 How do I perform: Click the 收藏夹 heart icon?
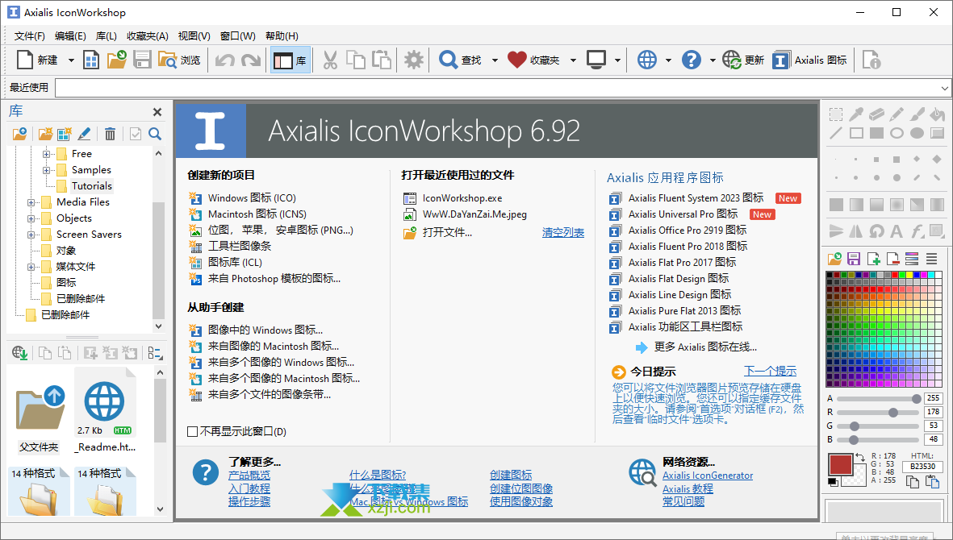point(516,60)
